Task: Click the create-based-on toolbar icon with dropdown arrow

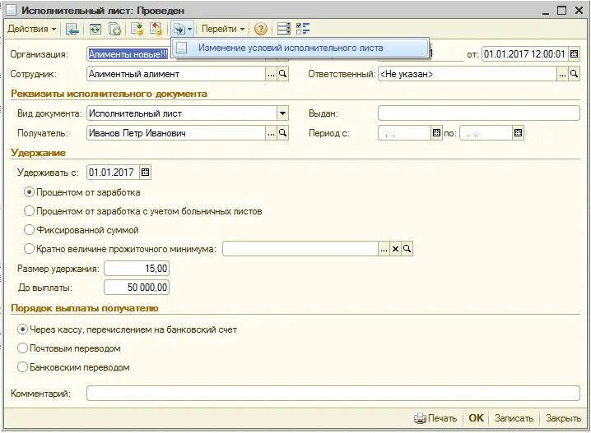Action: (x=183, y=29)
